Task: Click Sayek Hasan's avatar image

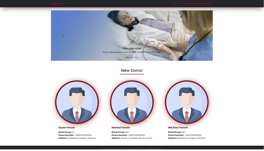Action: 77,102
